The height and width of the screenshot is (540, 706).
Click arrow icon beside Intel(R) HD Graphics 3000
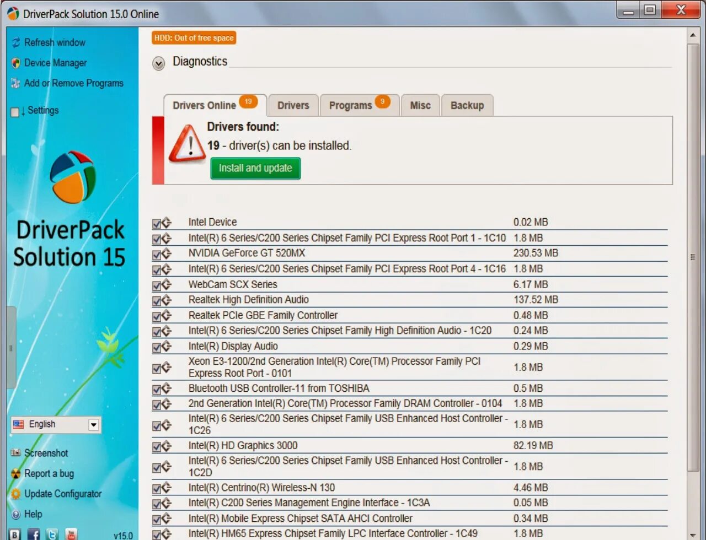tap(167, 446)
